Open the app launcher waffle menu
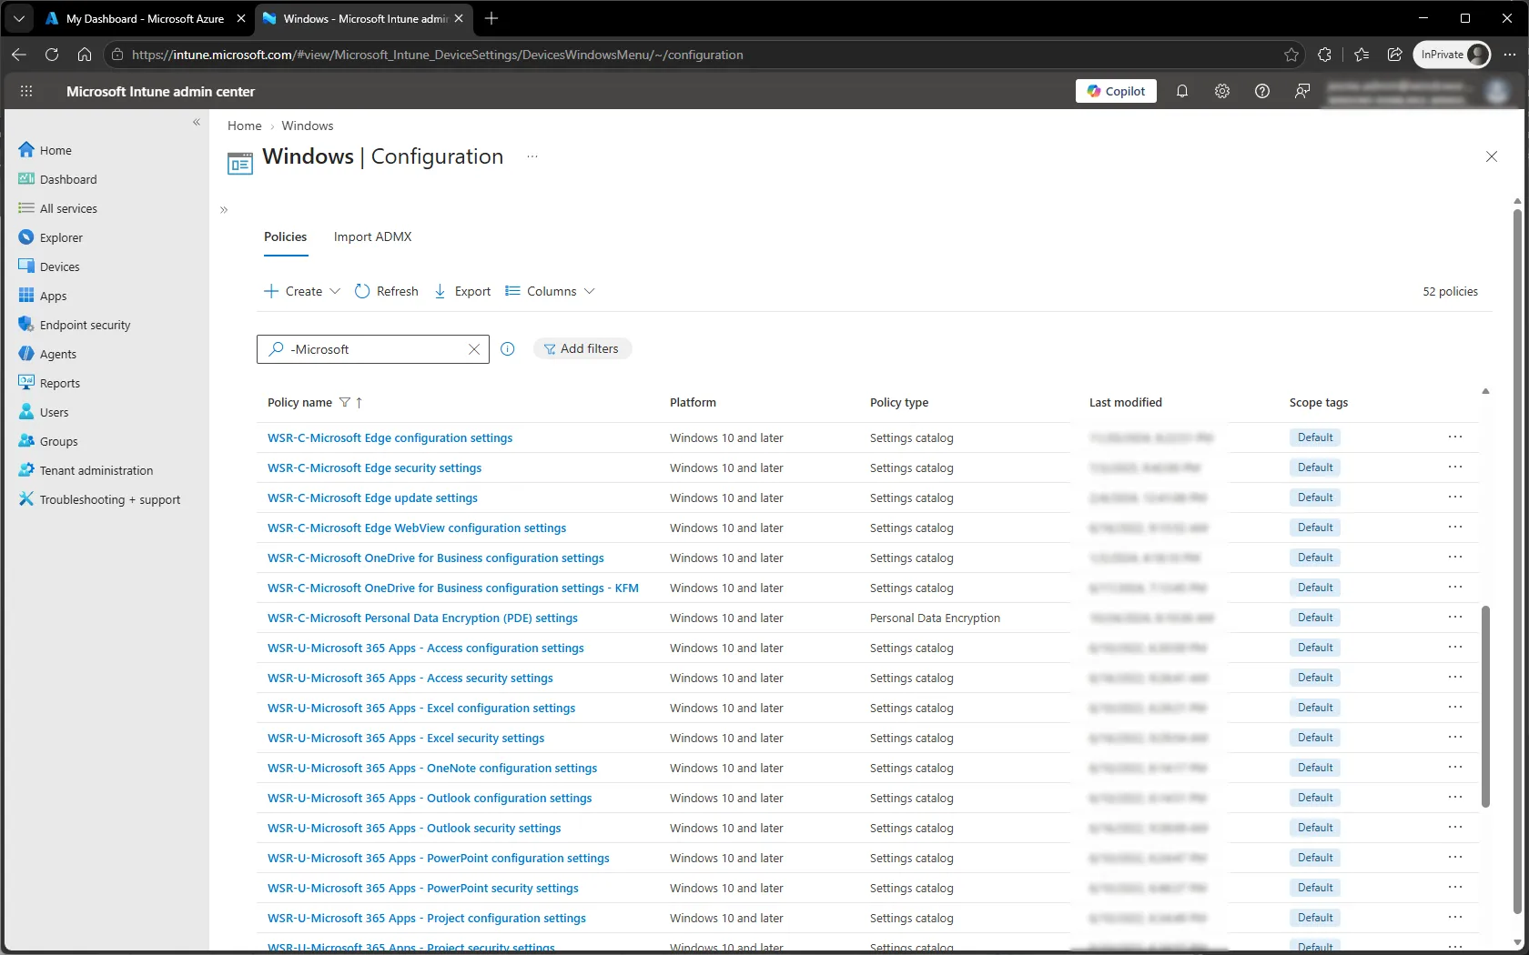 click(x=26, y=91)
